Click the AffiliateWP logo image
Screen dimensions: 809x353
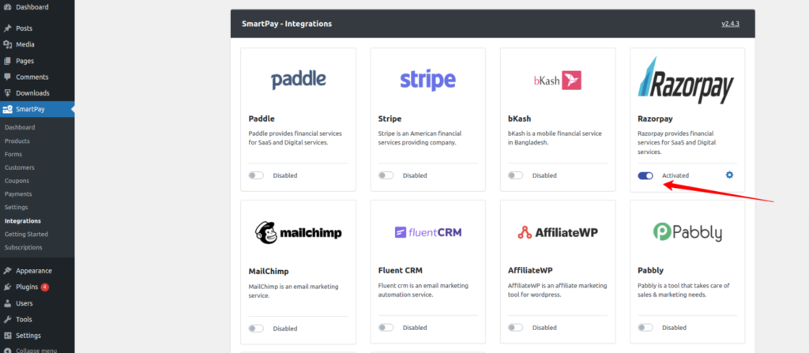pos(558,233)
